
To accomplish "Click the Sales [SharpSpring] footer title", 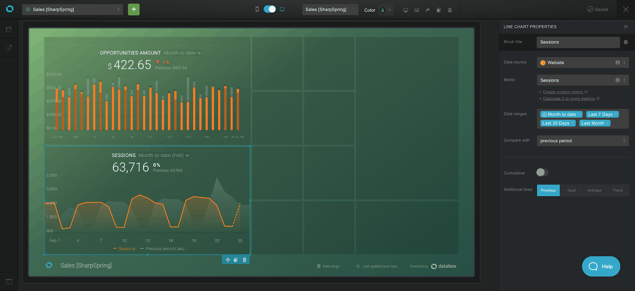I will pos(86,266).
